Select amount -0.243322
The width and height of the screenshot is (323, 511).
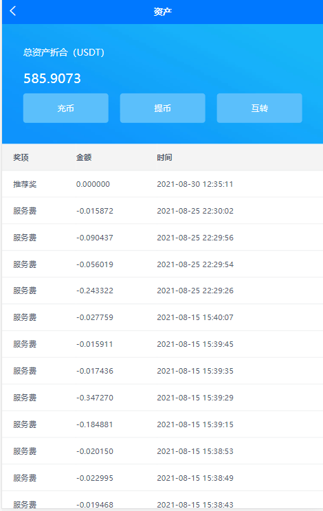pos(95,291)
